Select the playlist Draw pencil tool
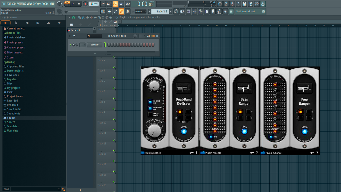This screenshot has width=341, height=192. point(80,17)
